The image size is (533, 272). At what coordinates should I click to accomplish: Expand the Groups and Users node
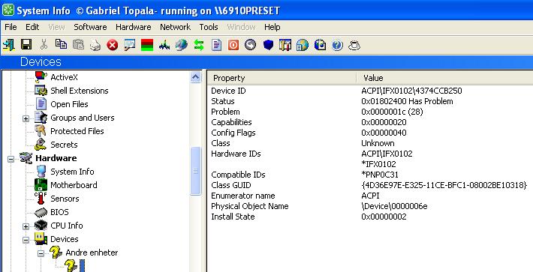tap(26, 118)
